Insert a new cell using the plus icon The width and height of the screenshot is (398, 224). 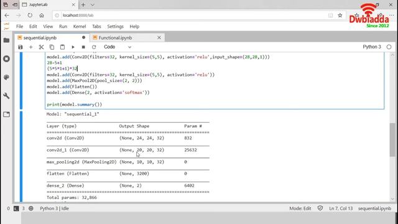(x=30, y=47)
